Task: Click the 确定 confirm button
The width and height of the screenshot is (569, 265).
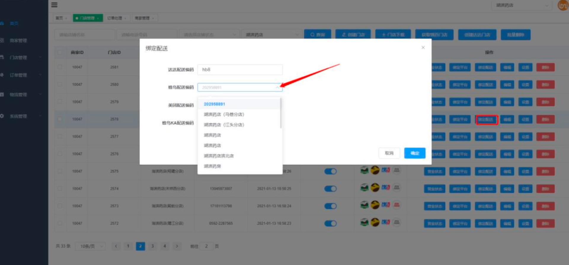Action: tap(415, 153)
